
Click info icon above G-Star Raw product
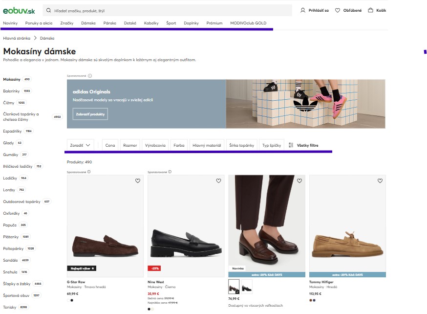point(89,172)
